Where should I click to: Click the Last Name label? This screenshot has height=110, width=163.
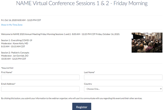[x=89, y=72]
